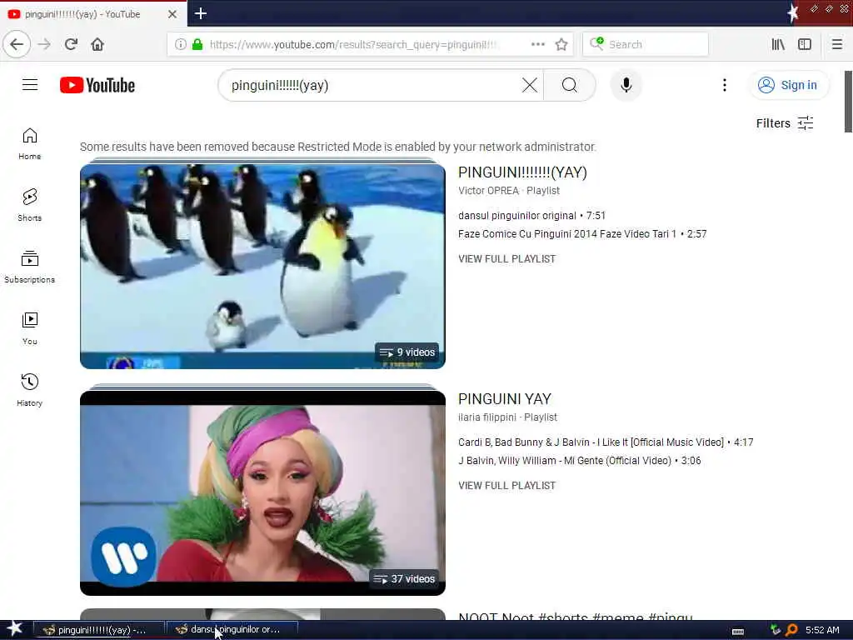
Task: Click VIEW FULL PLAYLIST under ilaria filippini
Action: [507, 486]
